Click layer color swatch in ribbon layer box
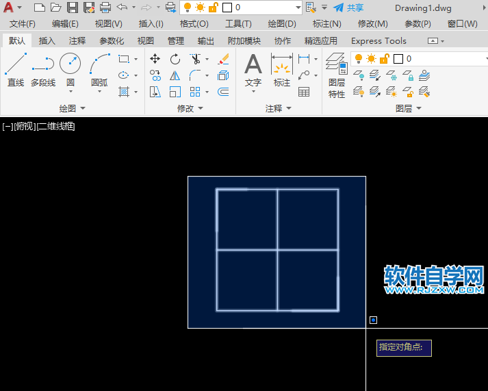The image size is (488, 391). pos(398,58)
